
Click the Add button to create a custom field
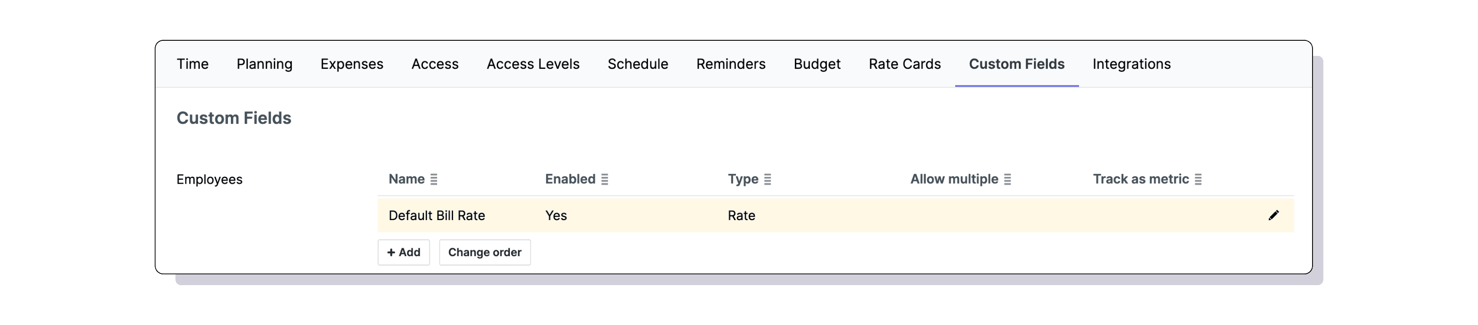click(x=403, y=252)
